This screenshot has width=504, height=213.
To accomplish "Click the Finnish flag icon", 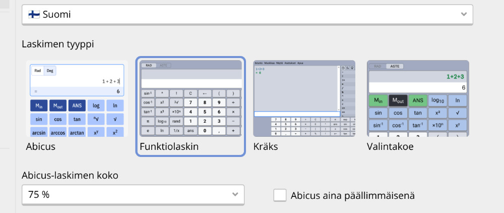I will coord(35,15).
